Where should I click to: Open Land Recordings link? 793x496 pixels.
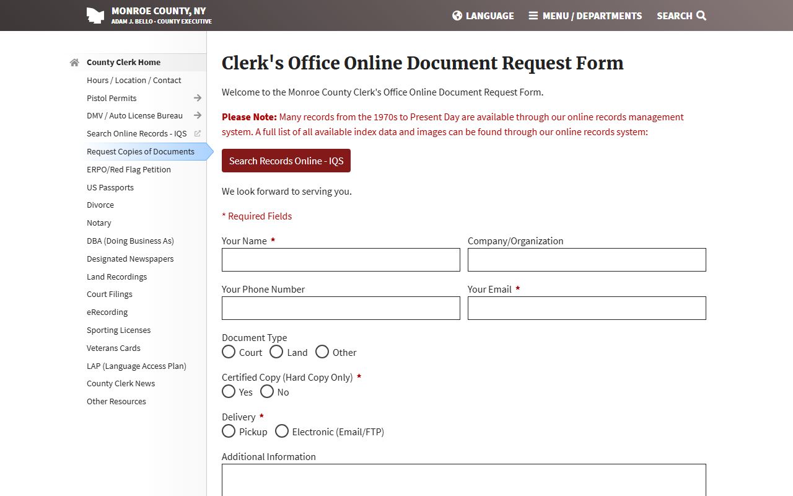tap(117, 277)
